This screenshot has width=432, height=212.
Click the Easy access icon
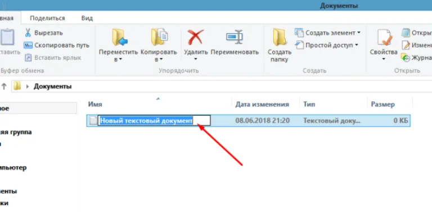[x=299, y=45]
